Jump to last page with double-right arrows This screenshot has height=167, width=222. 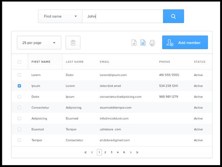(x=137, y=152)
